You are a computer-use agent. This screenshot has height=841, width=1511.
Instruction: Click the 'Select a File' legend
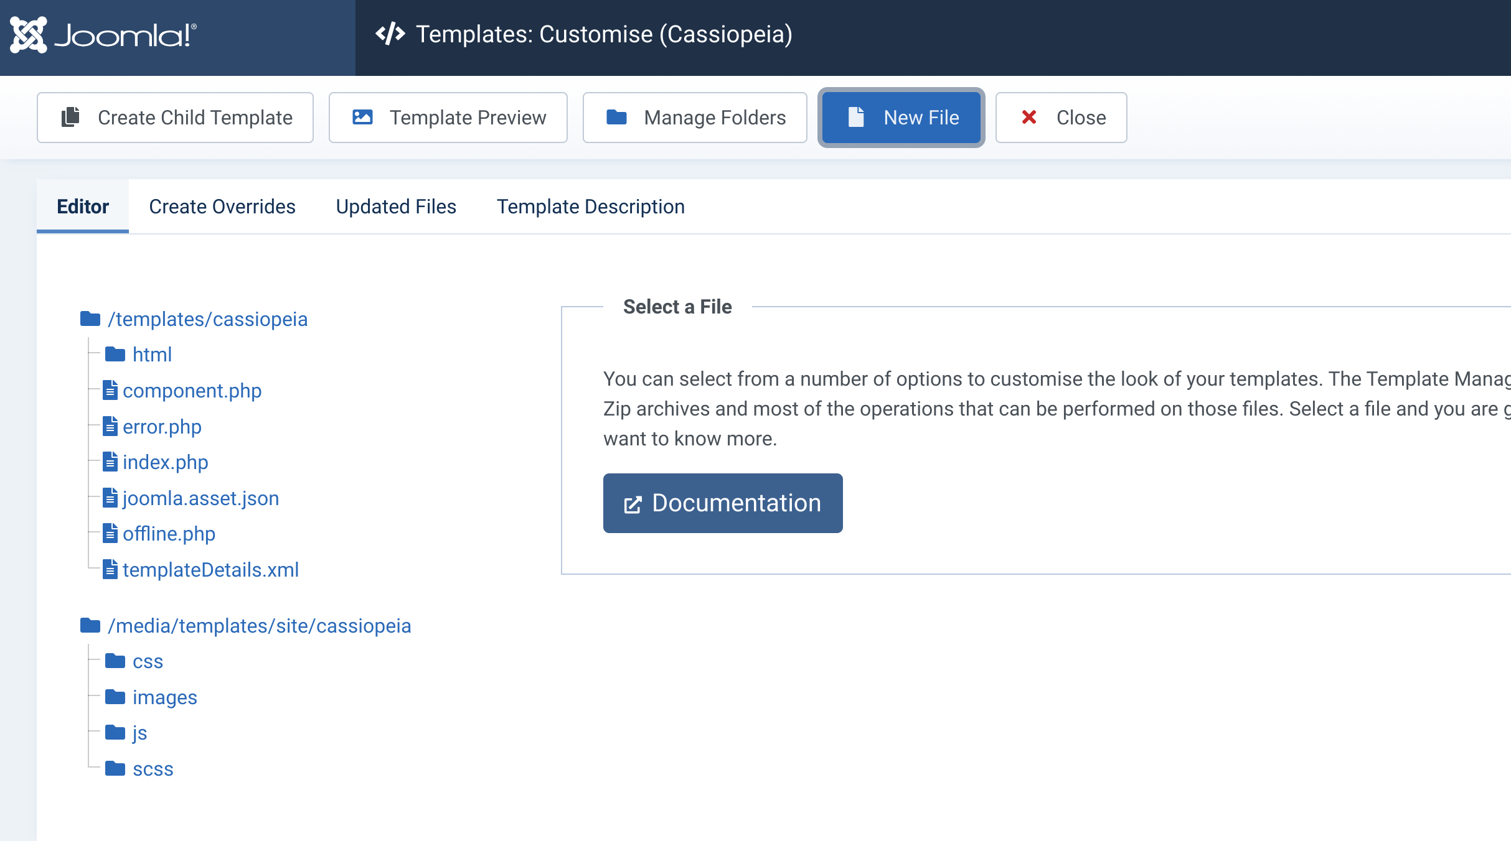pos(677,307)
